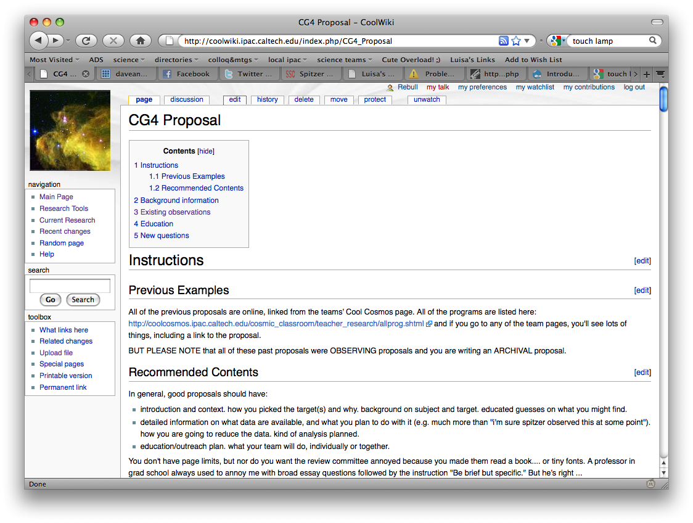The image size is (693, 523).
Task: Click the Home icon in toolbar
Action: (x=141, y=41)
